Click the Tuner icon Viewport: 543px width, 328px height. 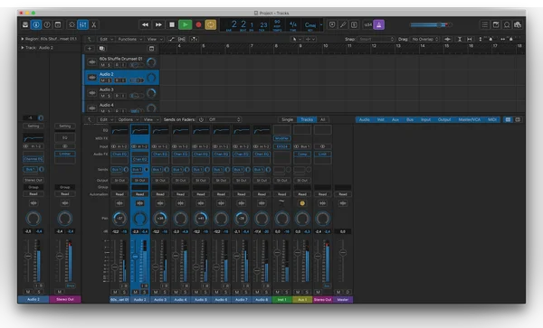pyautogui.click(x=343, y=25)
